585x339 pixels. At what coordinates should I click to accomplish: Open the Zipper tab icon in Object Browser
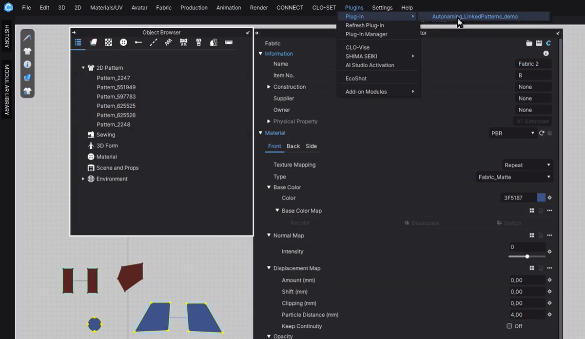tap(198, 42)
